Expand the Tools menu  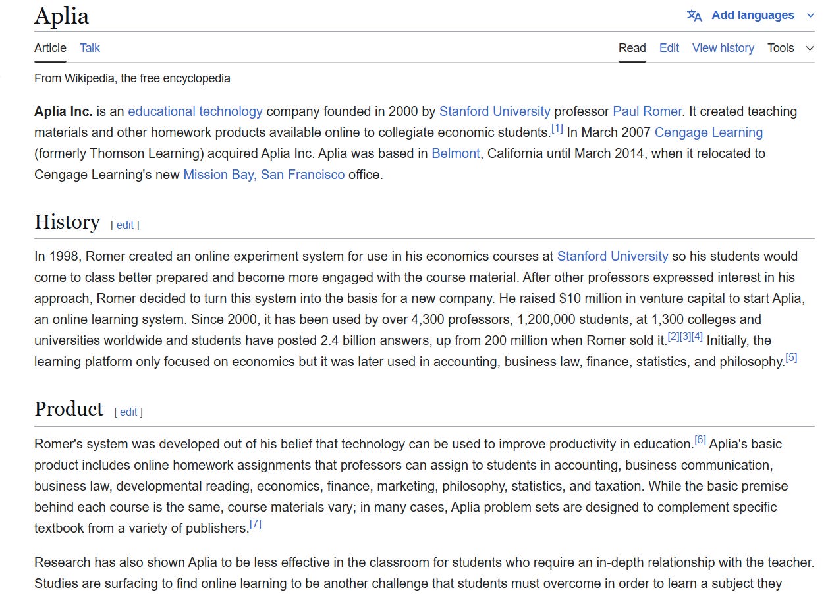click(x=790, y=48)
